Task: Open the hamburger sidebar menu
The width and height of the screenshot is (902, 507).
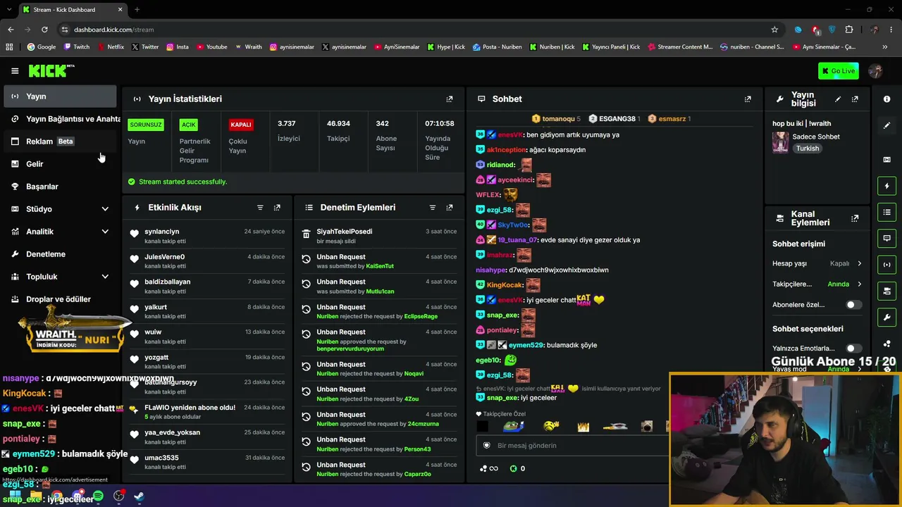Action: pos(15,70)
